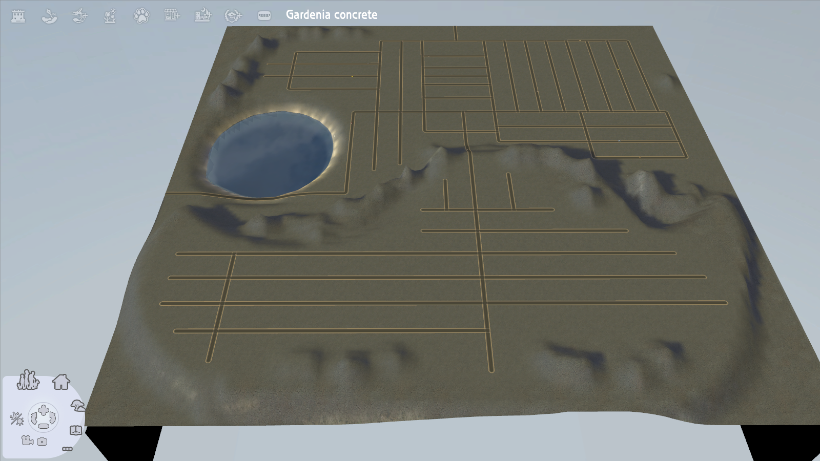Open the Zoopedia book icon
The image size is (820, 461).
coord(76,430)
